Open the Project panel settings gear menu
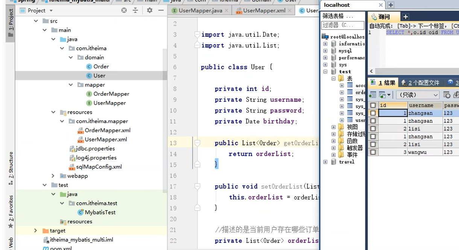The width and height of the screenshot is (459, 250). click(x=149, y=10)
